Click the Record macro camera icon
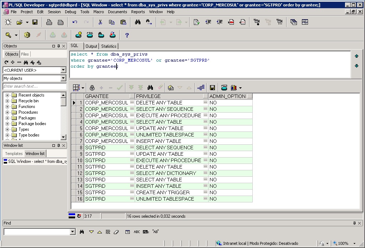365x248 pixels. pyautogui.click(x=256, y=22)
